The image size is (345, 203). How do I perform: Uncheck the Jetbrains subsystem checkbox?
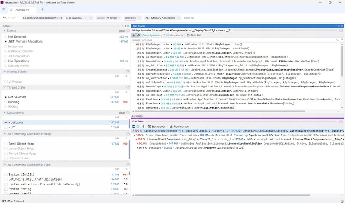(6, 122)
